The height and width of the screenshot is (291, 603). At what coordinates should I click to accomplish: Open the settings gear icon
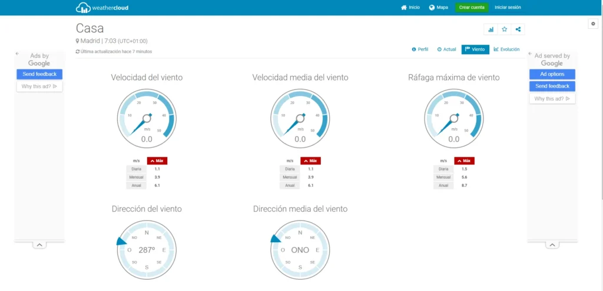coord(593,24)
